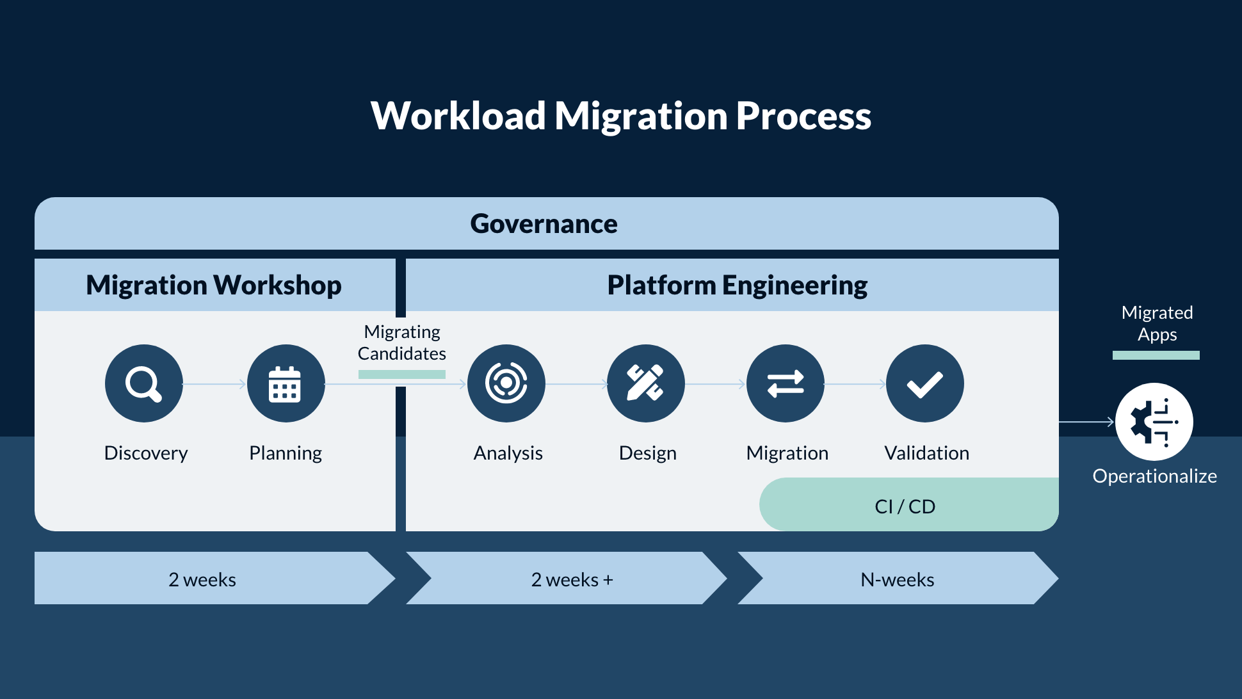Select the Platform Engineering header
Image resolution: width=1242 pixels, height=699 pixels.
(x=737, y=285)
